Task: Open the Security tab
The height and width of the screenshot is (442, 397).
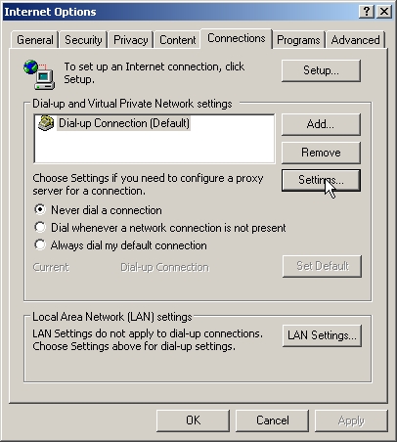Action: click(83, 40)
